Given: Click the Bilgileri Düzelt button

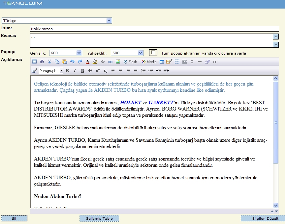Looking at the screenshot, I should tap(263, 218).
